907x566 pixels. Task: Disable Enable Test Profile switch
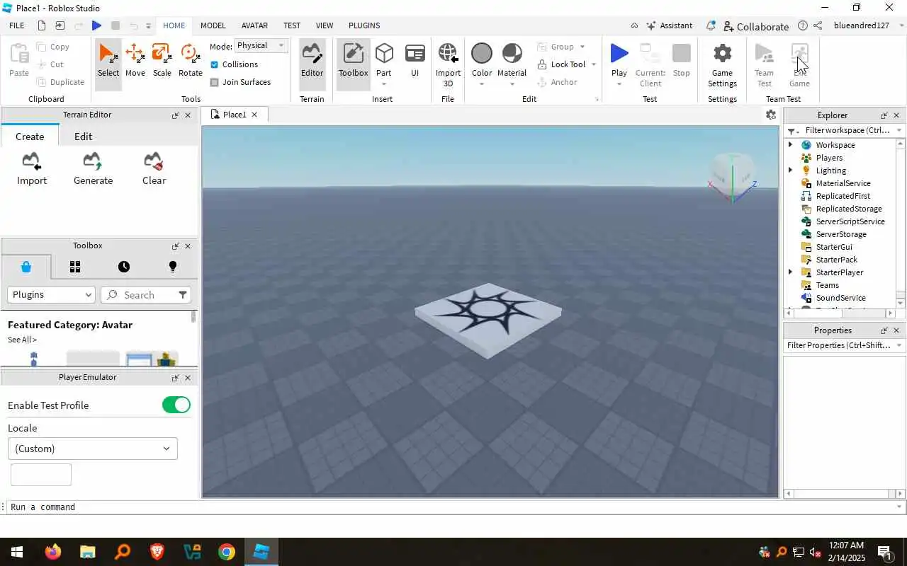pyautogui.click(x=176, y=405)
